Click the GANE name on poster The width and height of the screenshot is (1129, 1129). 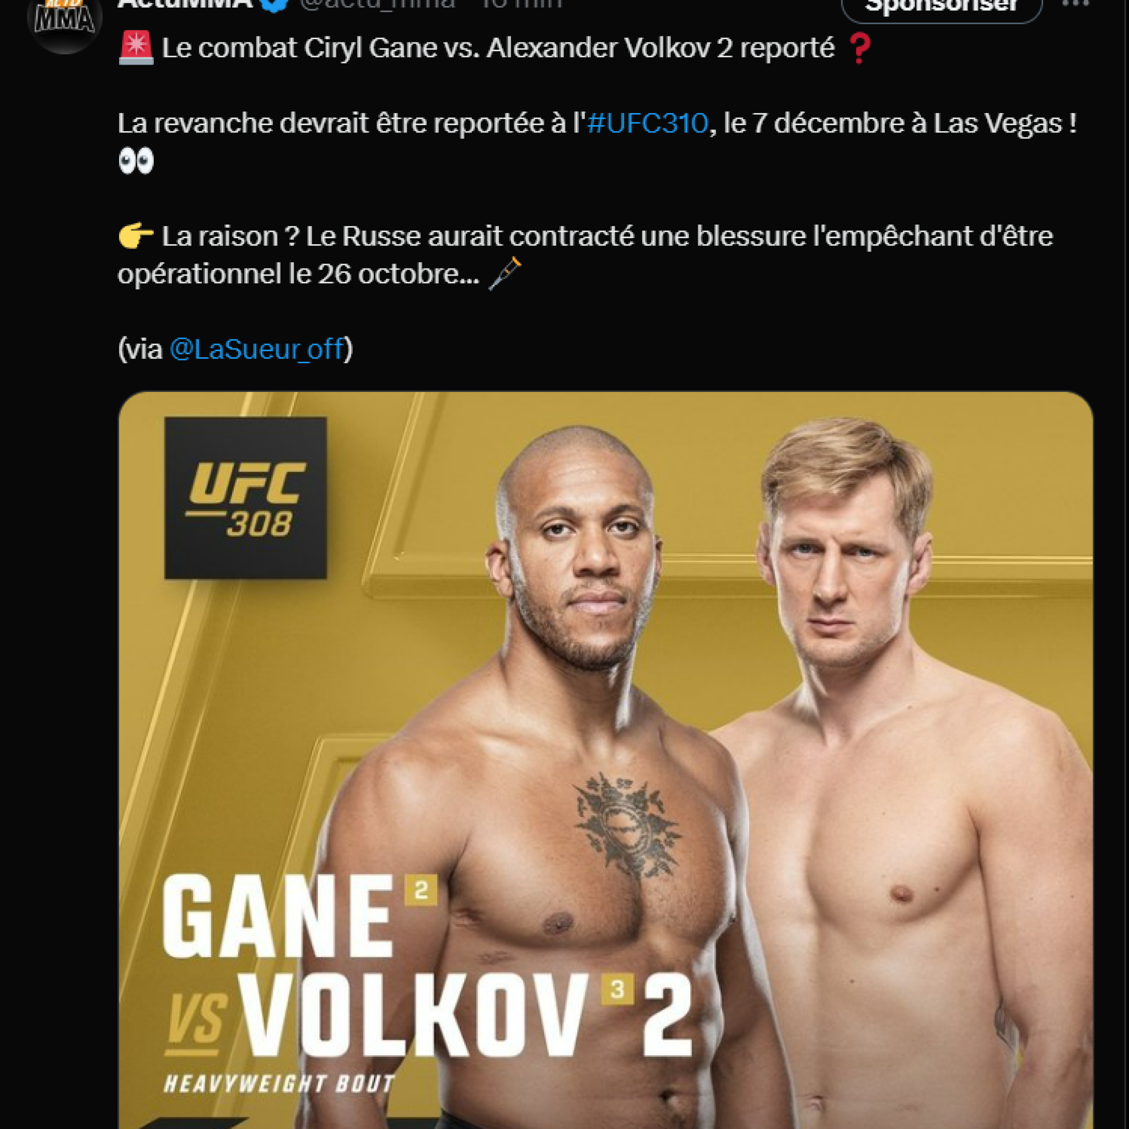(277, 917)
